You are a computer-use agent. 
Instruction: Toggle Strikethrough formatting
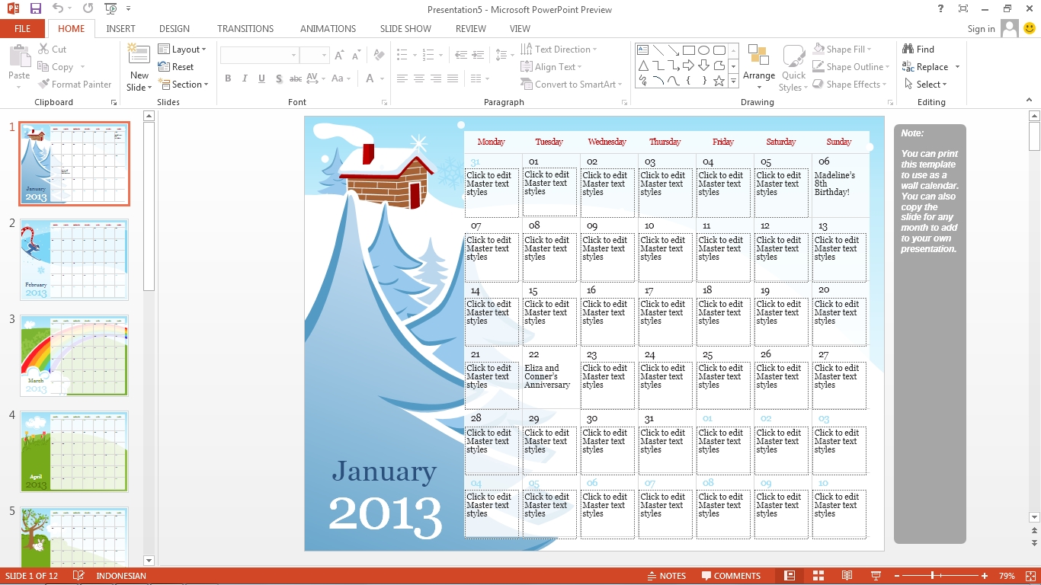tap(296, 78)
